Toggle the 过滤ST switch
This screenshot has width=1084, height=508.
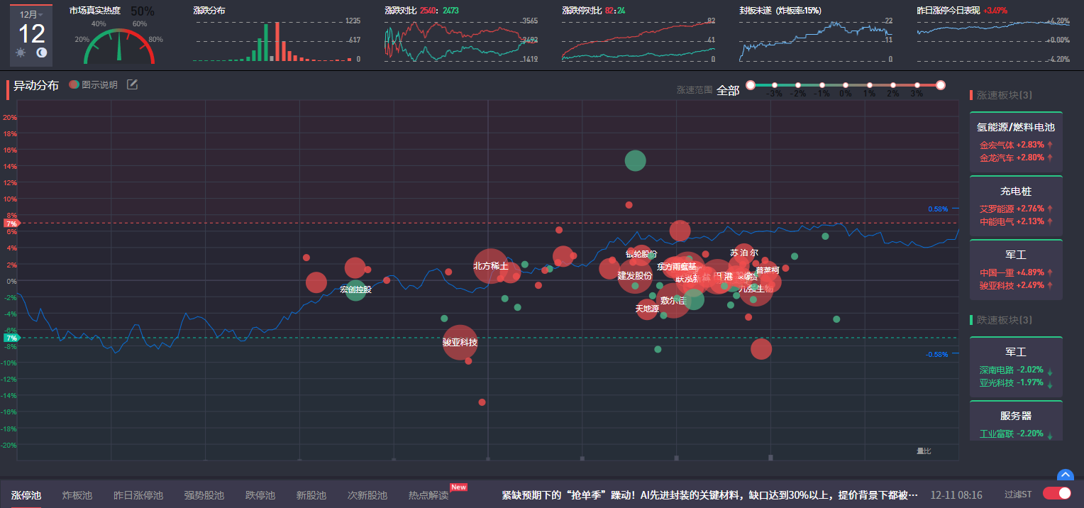tap(1056, 494)
